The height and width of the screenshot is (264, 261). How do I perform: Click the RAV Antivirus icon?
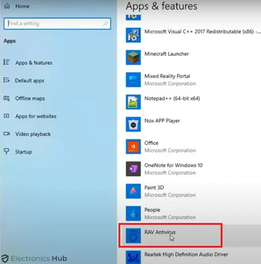(133, 236)
